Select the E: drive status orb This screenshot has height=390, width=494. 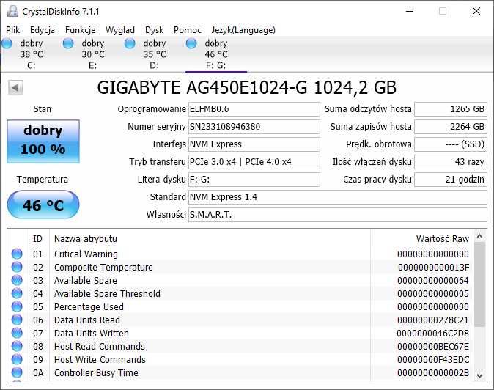(68, 43)
